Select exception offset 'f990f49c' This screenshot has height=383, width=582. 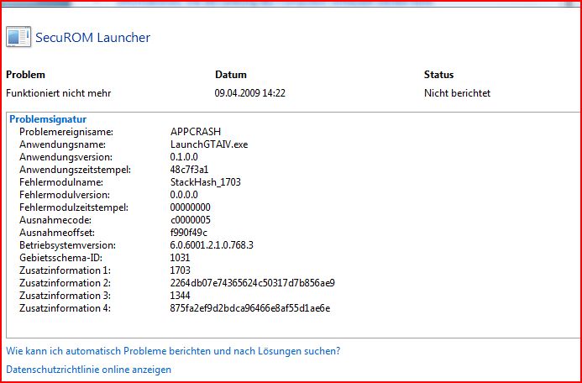pos(189,233)
